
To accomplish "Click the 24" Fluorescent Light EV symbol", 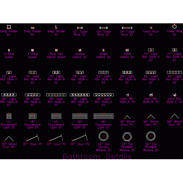I will pos(56,116).
